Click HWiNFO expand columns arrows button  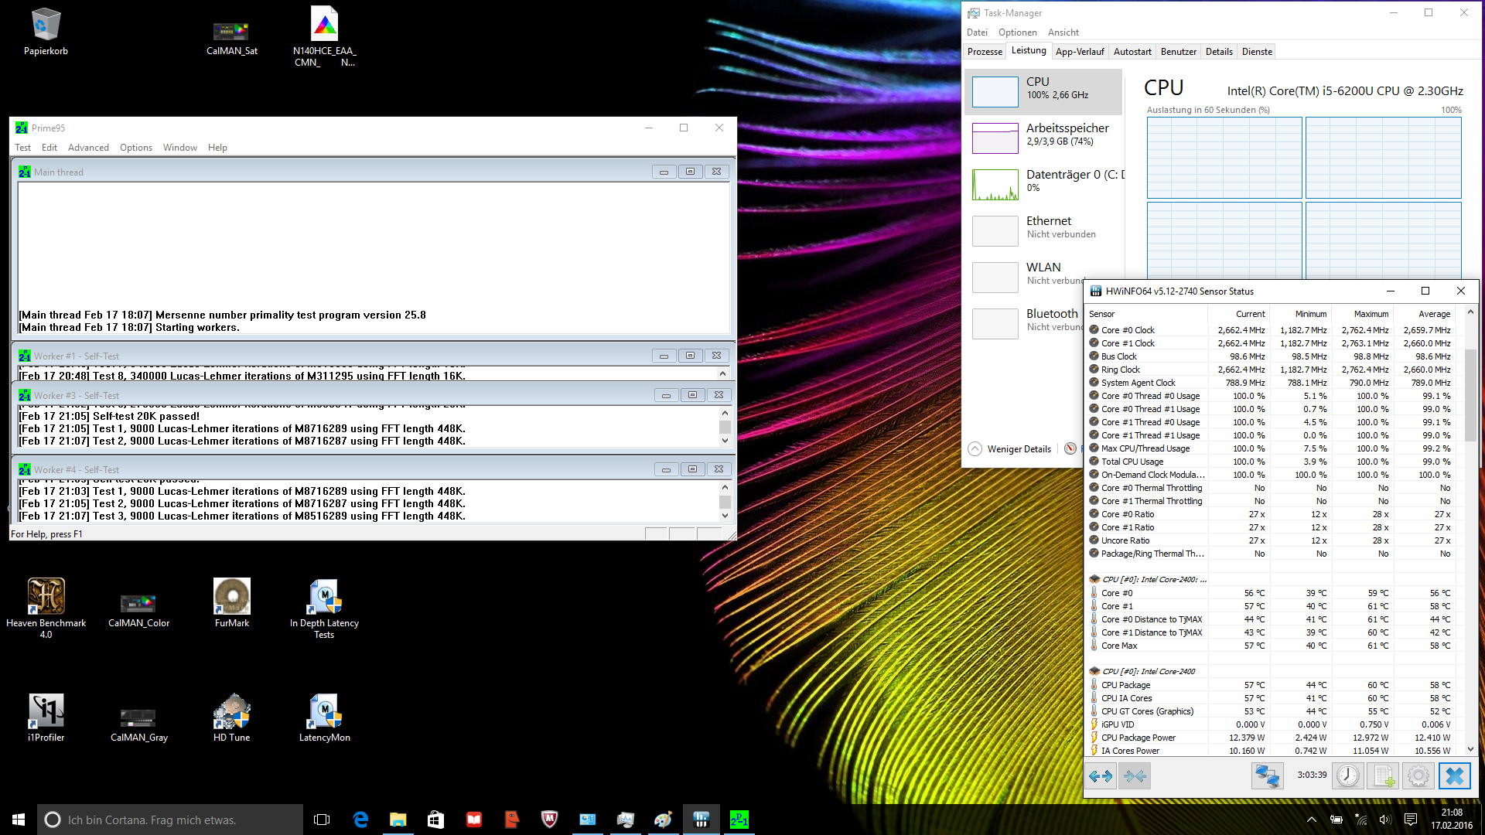click(x=1101, y=775)
